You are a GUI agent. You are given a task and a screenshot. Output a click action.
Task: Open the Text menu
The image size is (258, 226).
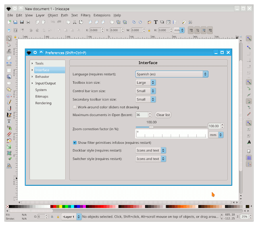74,15
